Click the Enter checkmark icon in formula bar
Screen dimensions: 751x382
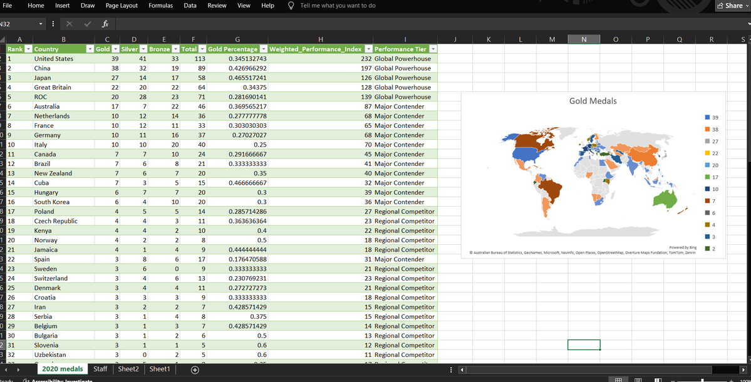pos(87,24)
